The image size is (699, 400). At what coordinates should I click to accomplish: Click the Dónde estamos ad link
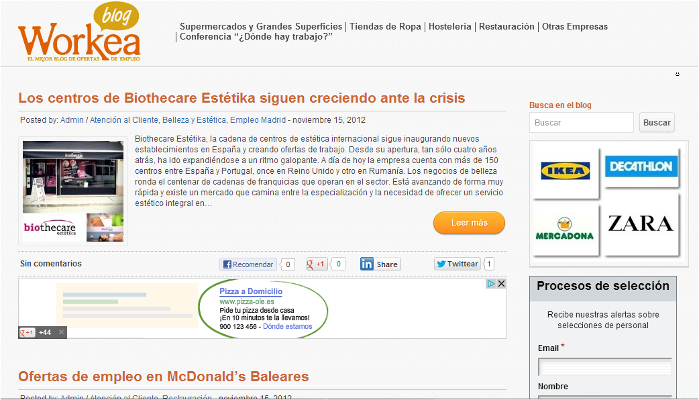point(288,326)
